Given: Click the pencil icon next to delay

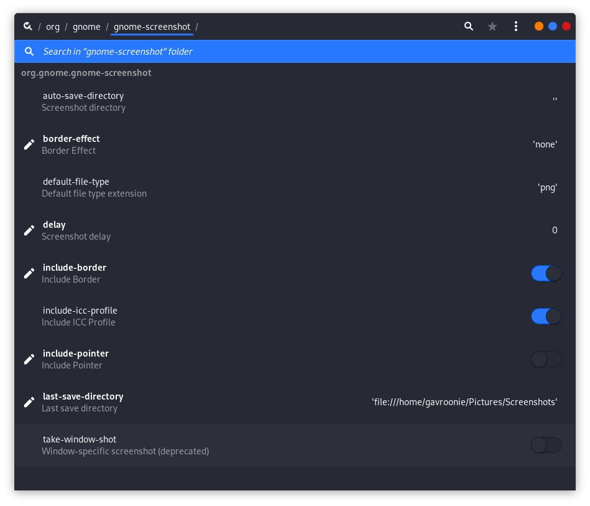Looking at the screenshot, I should click(x=29, y=230).
